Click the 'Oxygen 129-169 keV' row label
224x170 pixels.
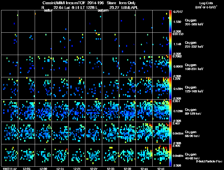coord(194,89)
